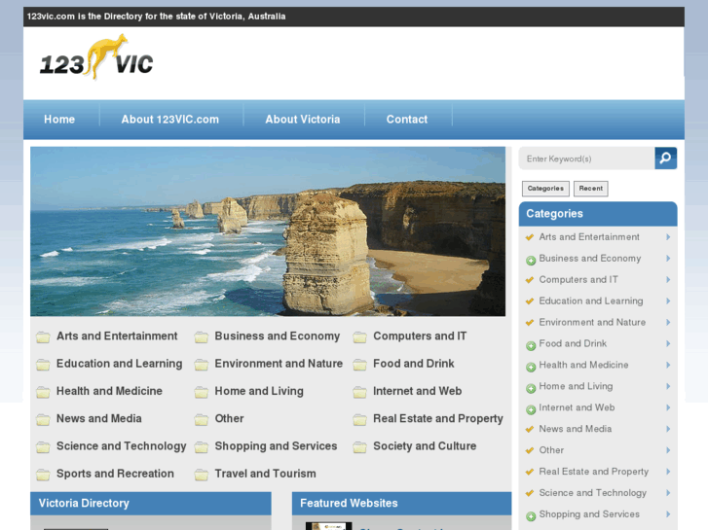The width and height of the screenshot is (708, 530).
Task: Click folder icon beside Travel and Tourism
Action: (x=202, y=475)
